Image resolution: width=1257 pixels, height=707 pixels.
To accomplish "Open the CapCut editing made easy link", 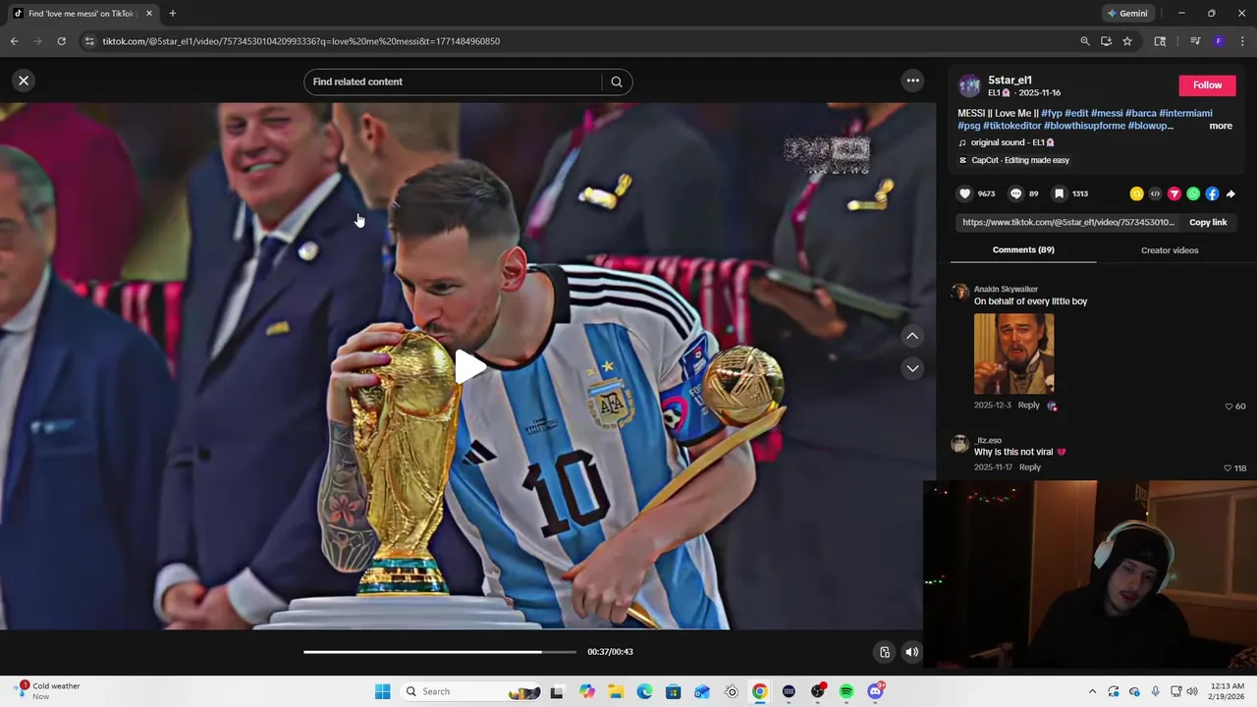I will [1020, 160].
